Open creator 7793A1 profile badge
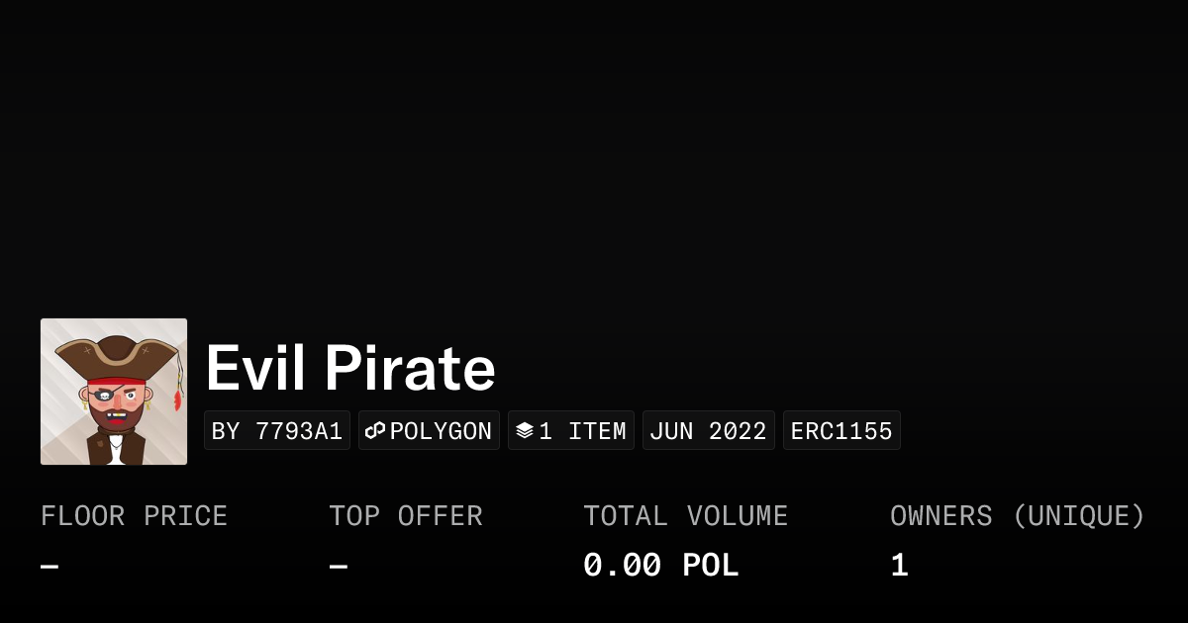Screen dimensions: 1188x623 [277, 431]
